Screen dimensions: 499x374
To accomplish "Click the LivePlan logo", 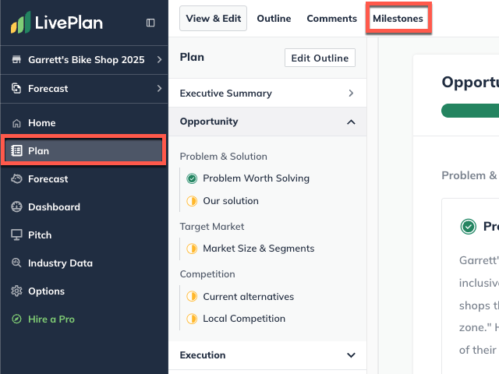I will [57, 23].
